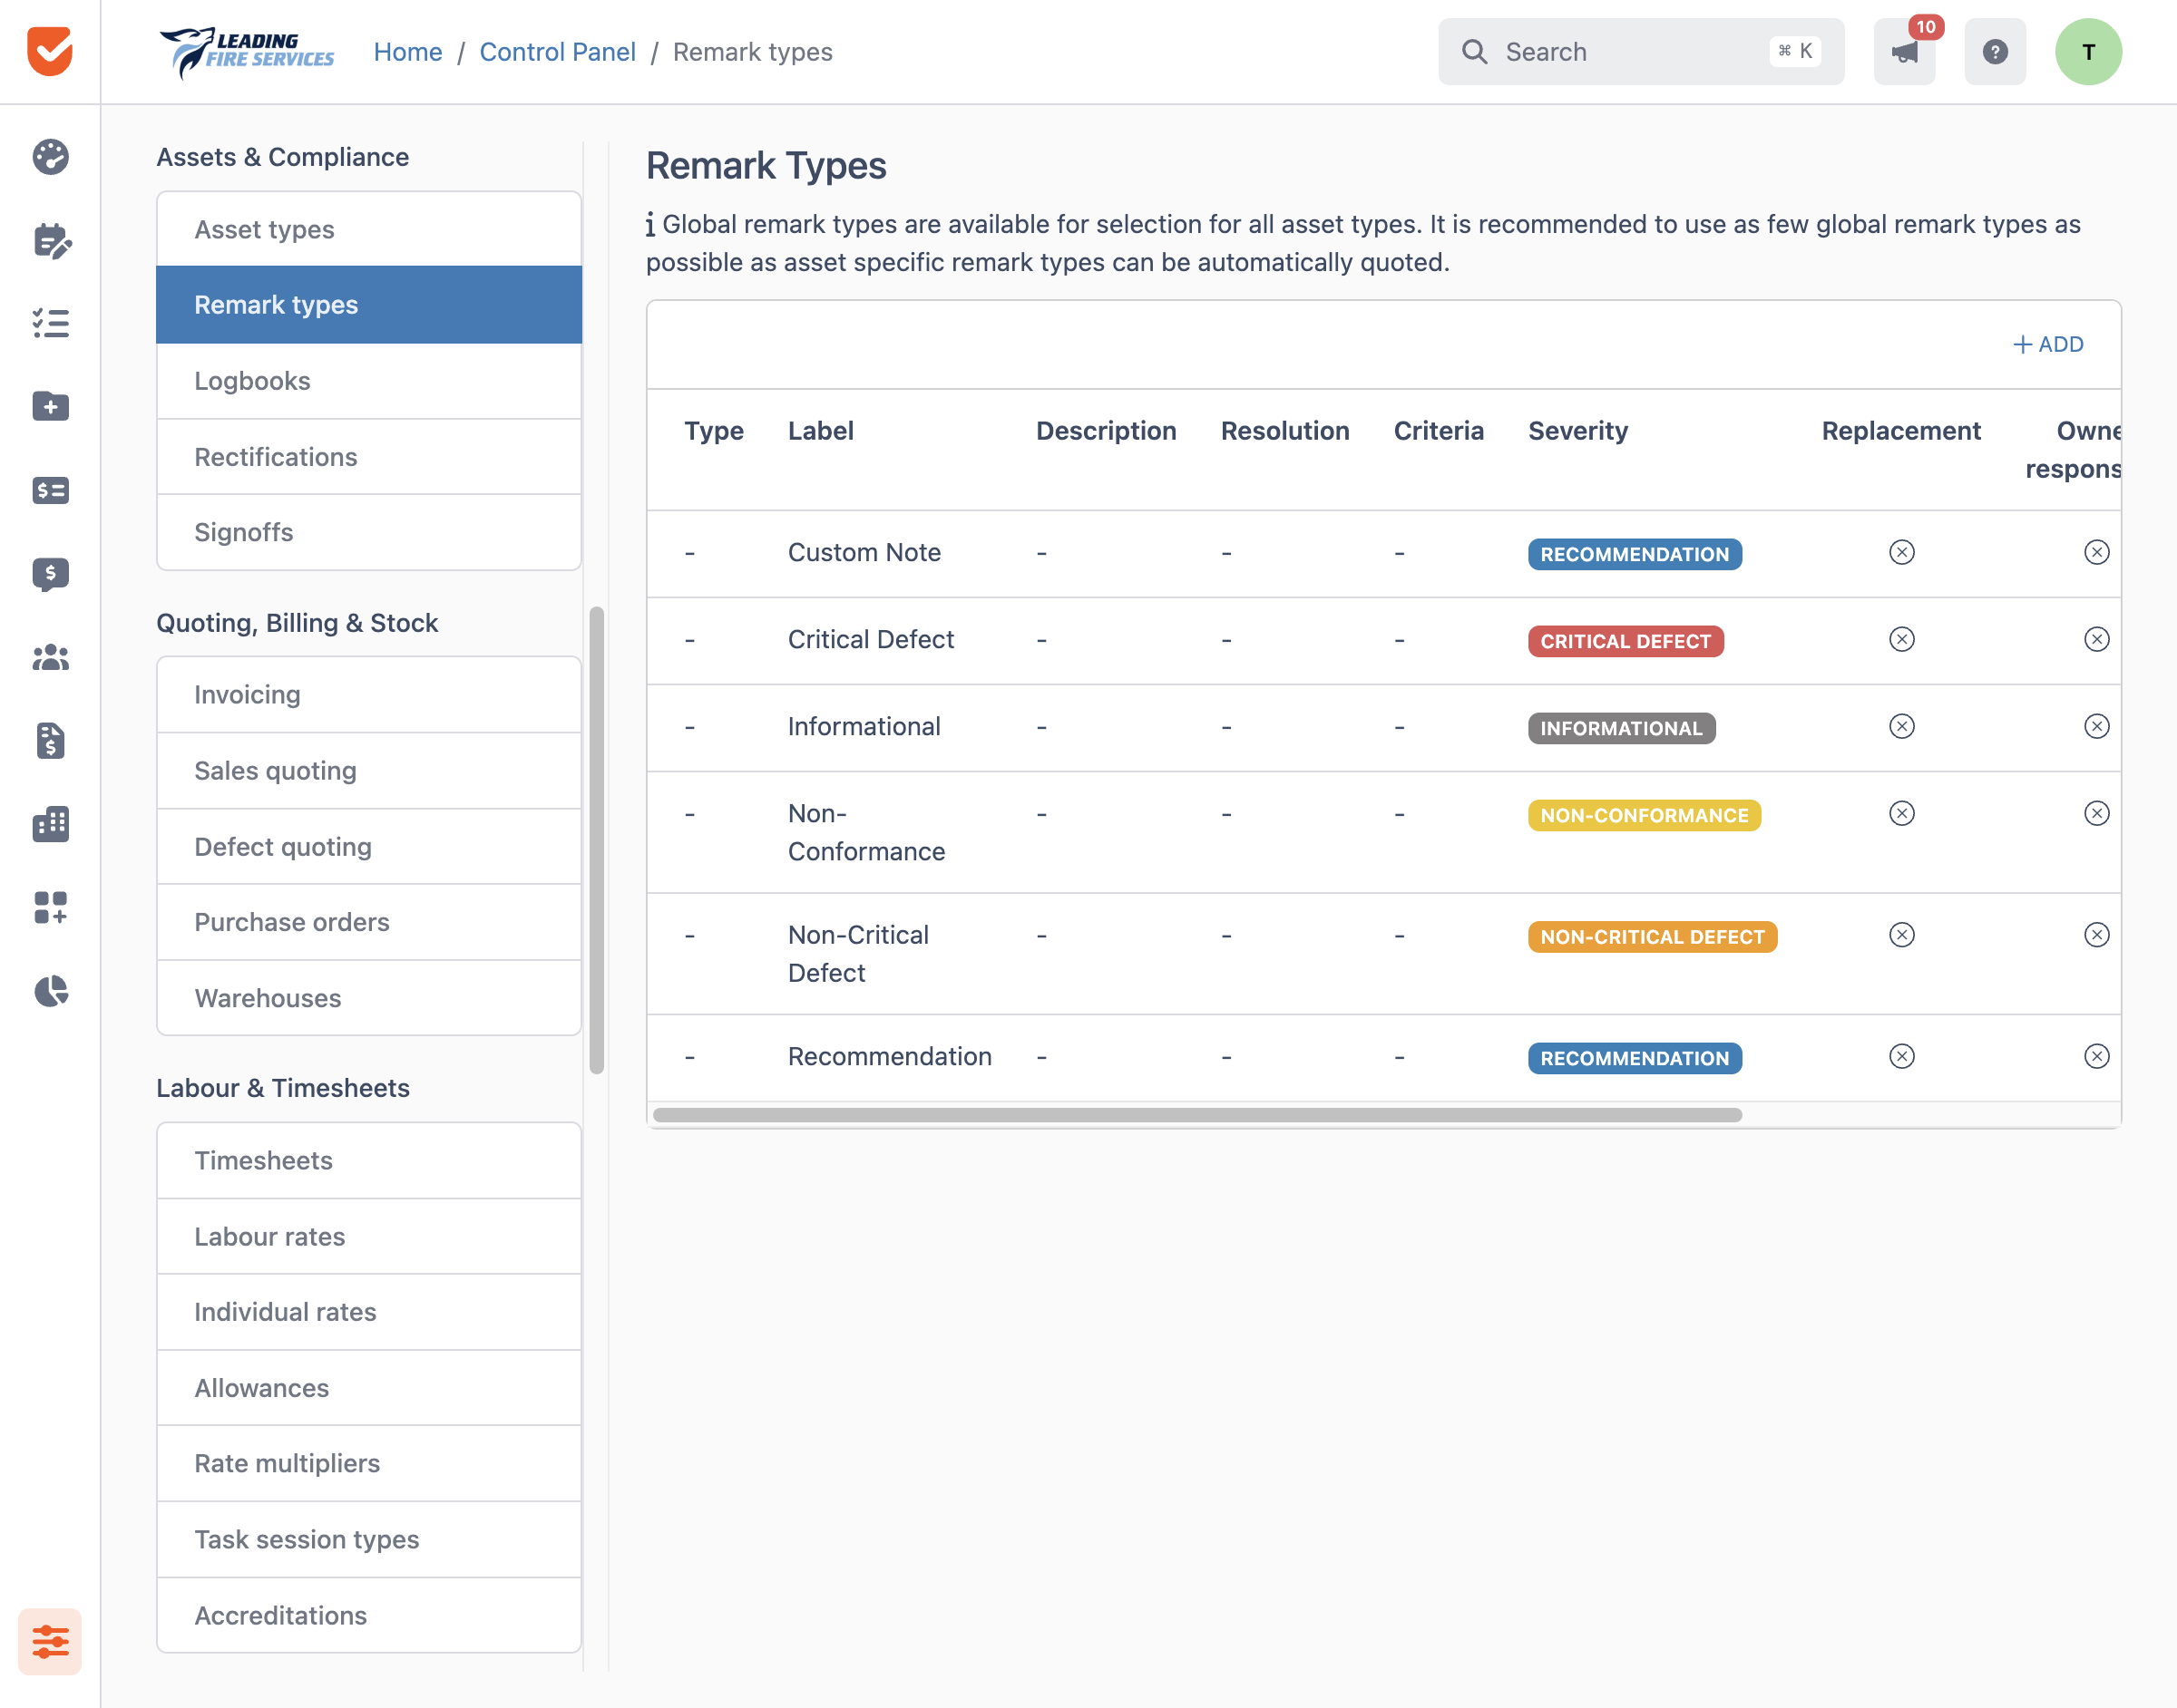This screenshot has width=2177, height=1708.
Task: Open the building properties icon in sidebar
Action: 50,824
